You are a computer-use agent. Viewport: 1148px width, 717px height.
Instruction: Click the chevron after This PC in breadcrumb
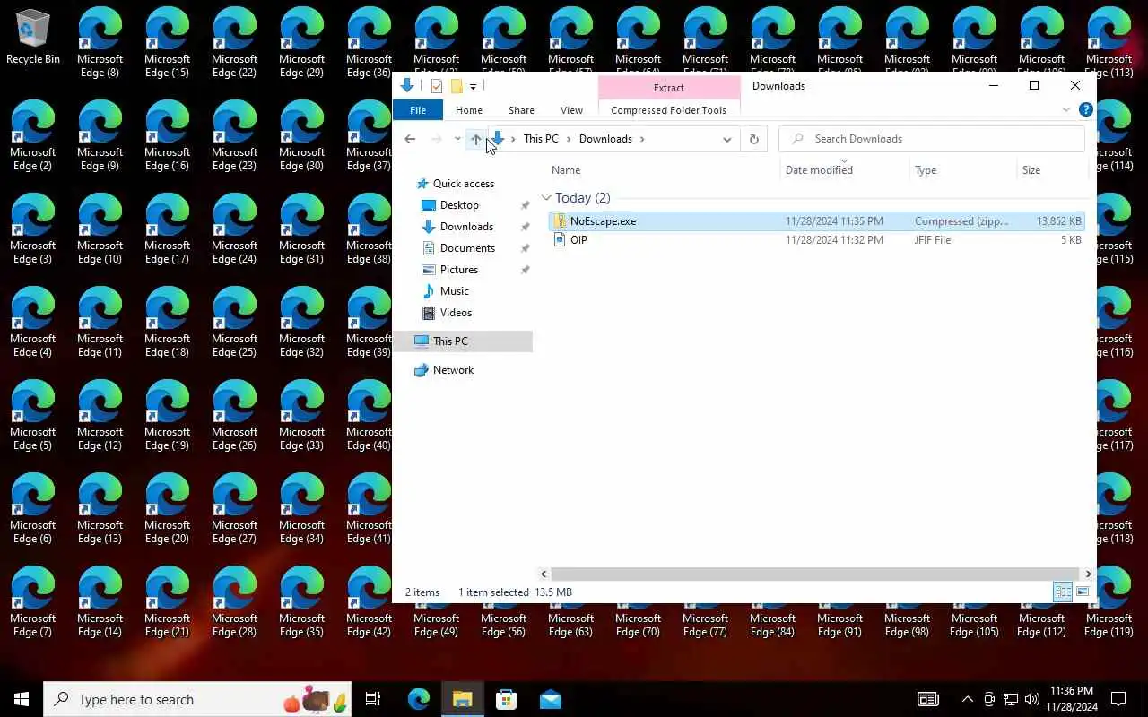(569, 139)
